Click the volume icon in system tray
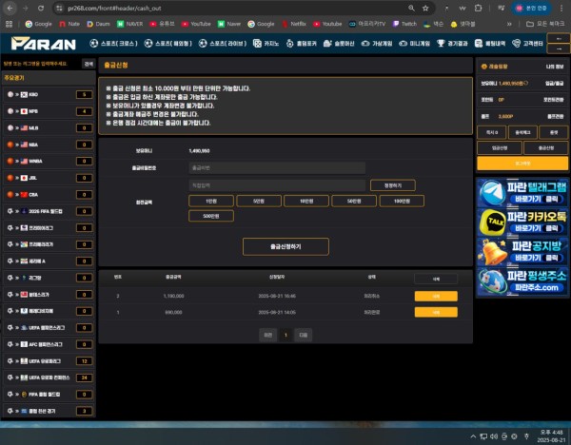 click(x=494, y=435)
